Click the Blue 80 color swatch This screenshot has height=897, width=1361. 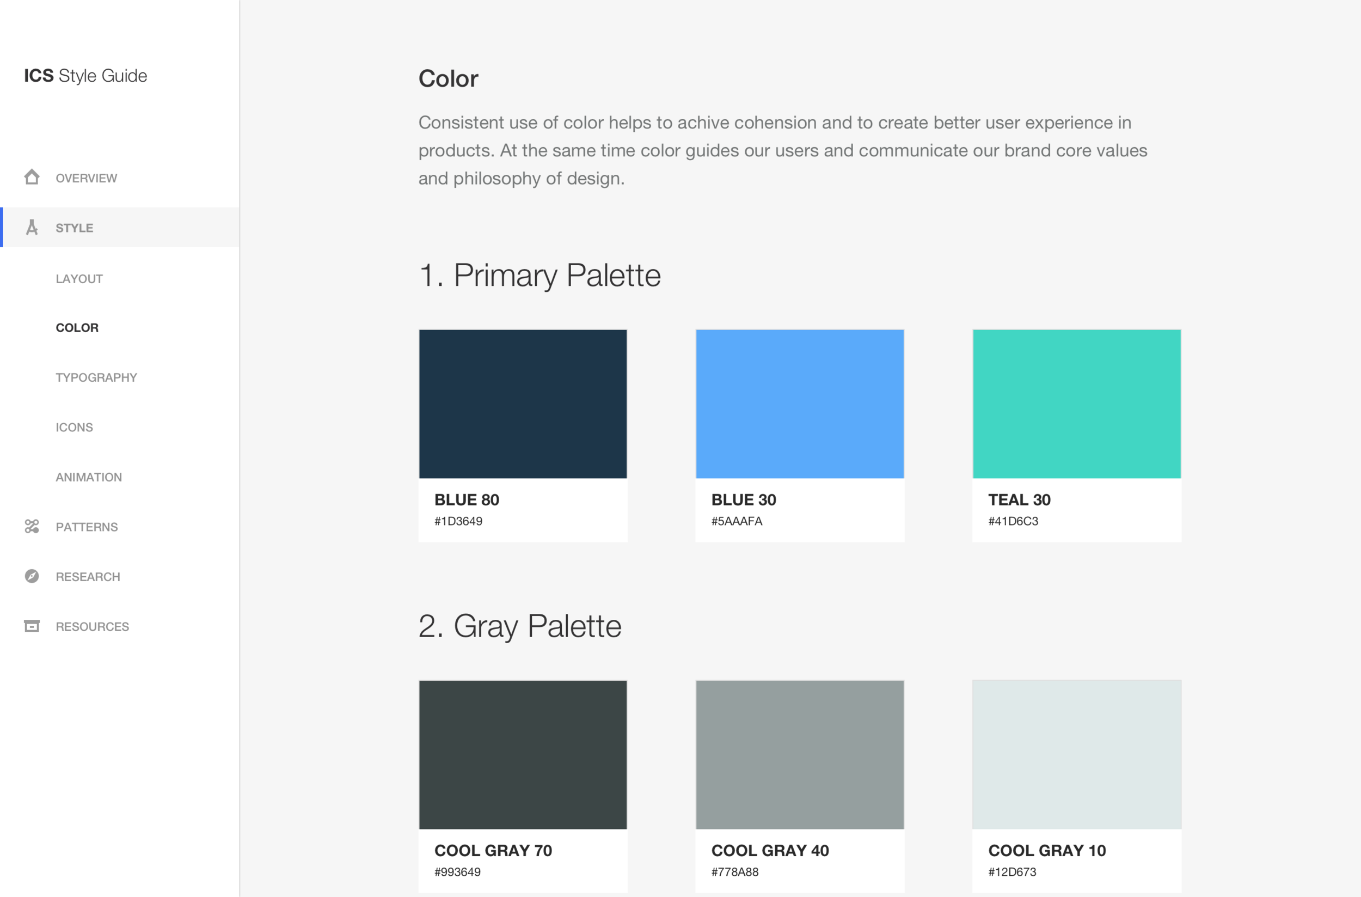click(x=523, y=404)
